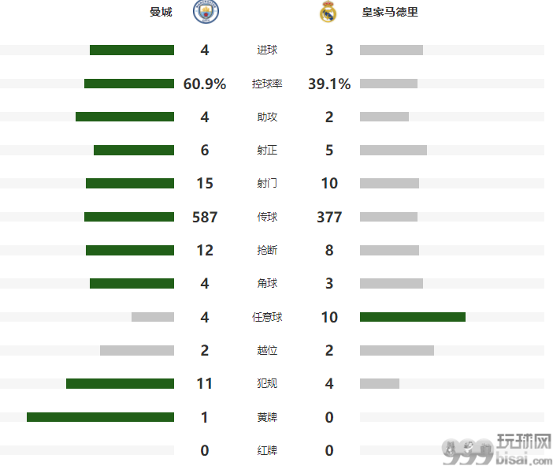Click Real Madrid's gray 射门 bar
The height and width of the screenshot is (466, 553).
coord(389,183)
